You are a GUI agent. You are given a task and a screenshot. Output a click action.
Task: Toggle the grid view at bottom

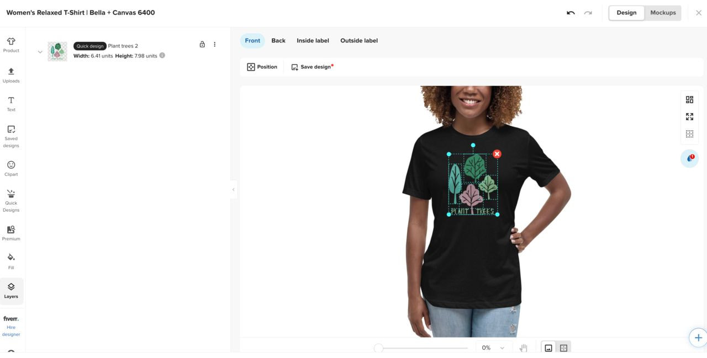(563, 348)
